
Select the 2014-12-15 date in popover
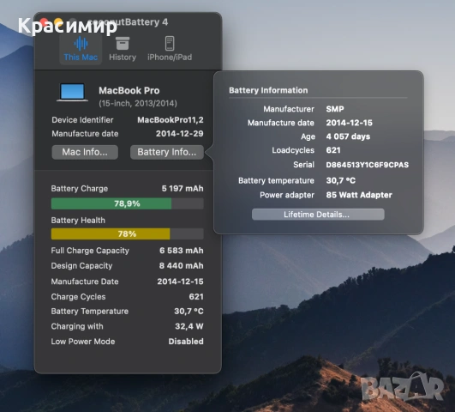pyautogui.click(x=349, y=123)
